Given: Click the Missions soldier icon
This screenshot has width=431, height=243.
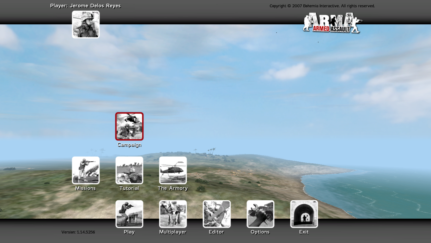Looking at the screenshot, I should [86, 170].
